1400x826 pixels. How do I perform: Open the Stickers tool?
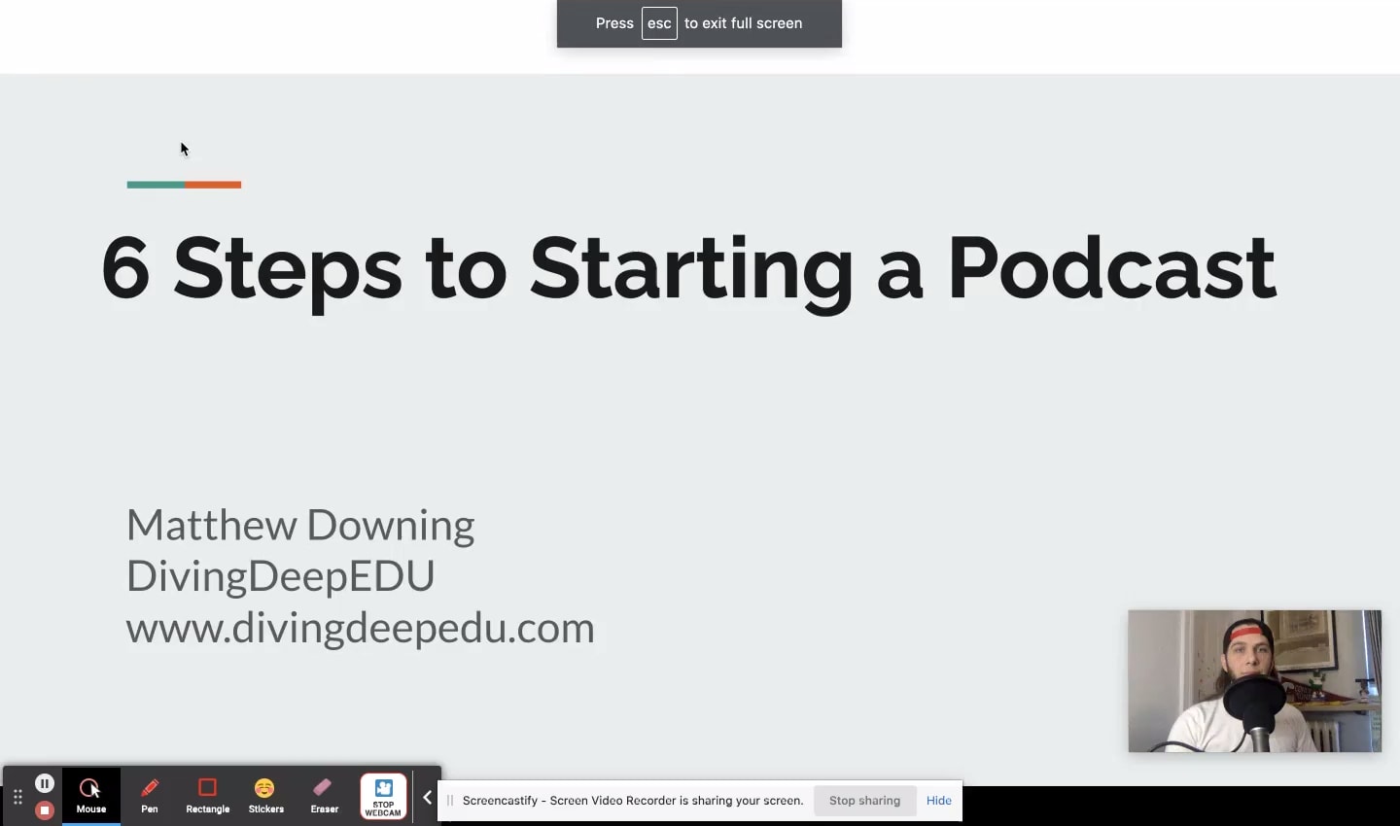coord(265,795)
